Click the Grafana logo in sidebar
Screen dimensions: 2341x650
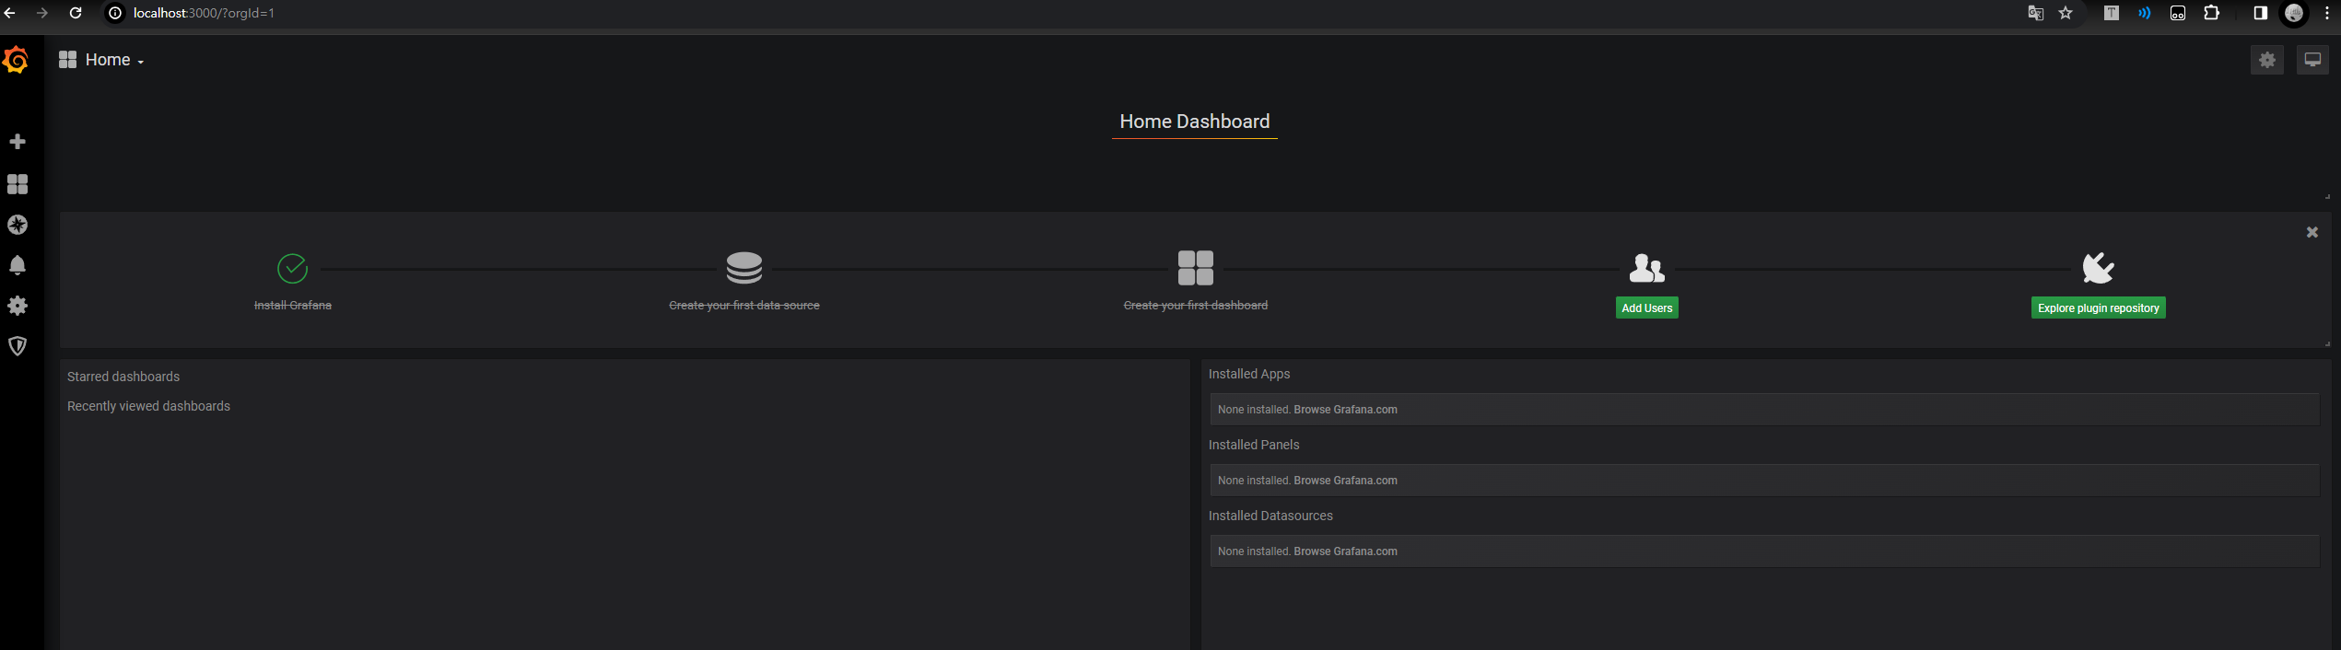pos(16,60)
